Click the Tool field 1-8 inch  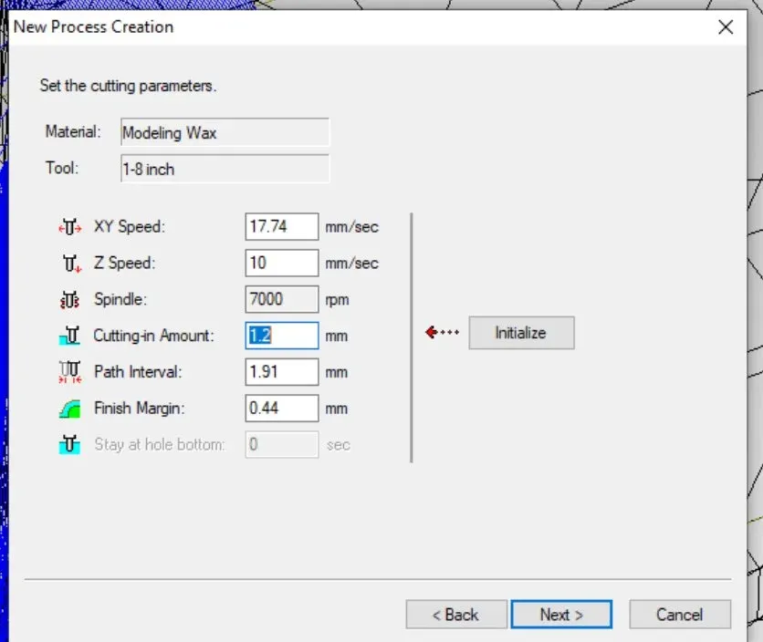pyautogui.click(x=225, y=169)
